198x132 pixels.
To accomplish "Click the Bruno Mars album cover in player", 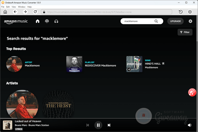I will (7, 125).
